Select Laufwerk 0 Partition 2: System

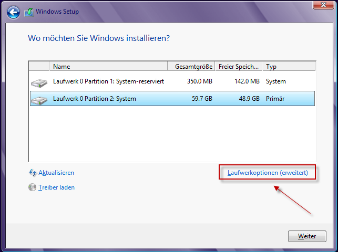click(x=172, y=99)
